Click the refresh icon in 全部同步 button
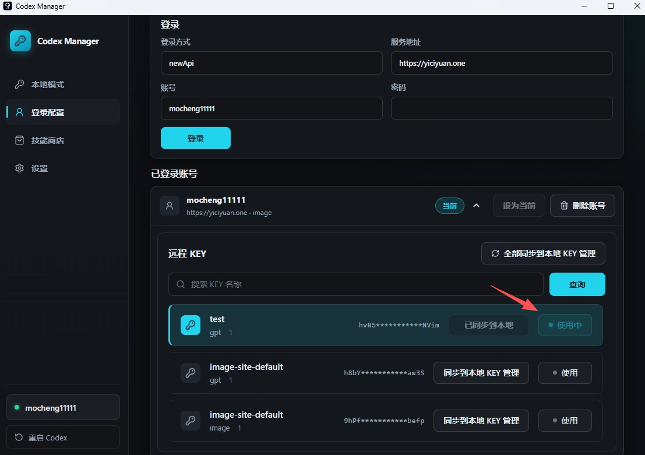The height and width of the screenshot is (455, 645). click(495, 253)
